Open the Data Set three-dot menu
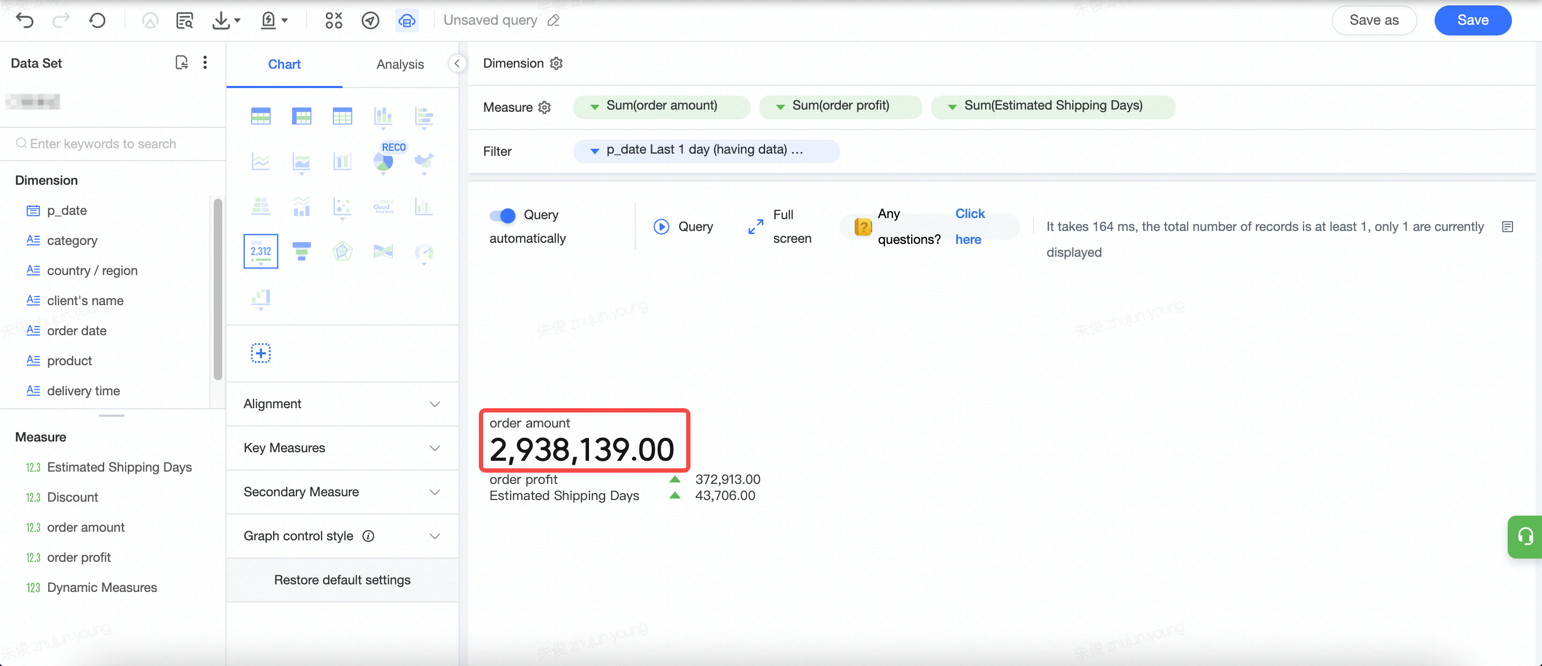 [205, 63]
